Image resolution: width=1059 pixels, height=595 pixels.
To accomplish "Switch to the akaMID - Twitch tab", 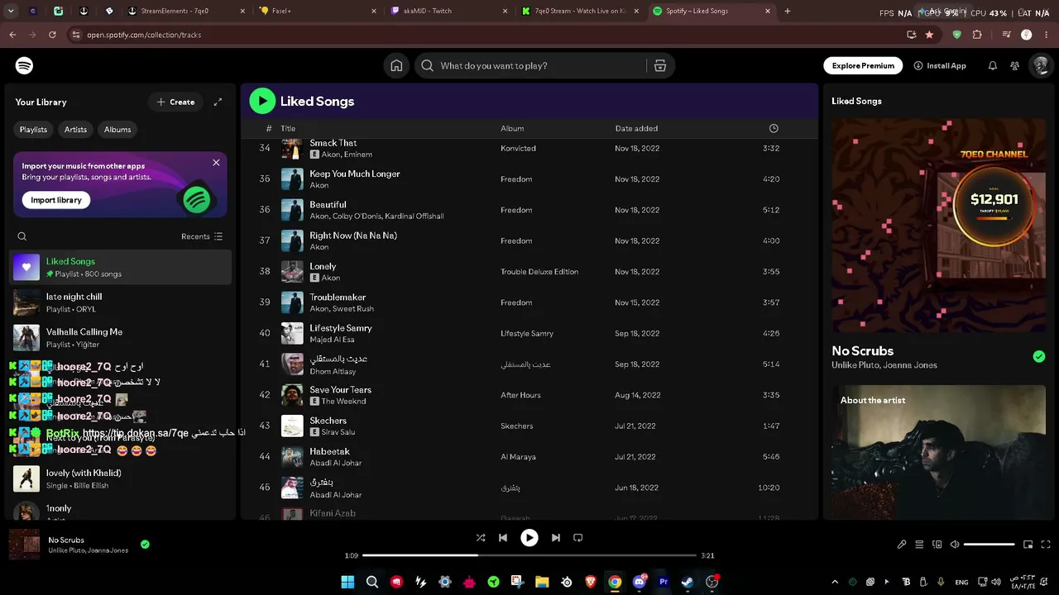I will 448,11.
